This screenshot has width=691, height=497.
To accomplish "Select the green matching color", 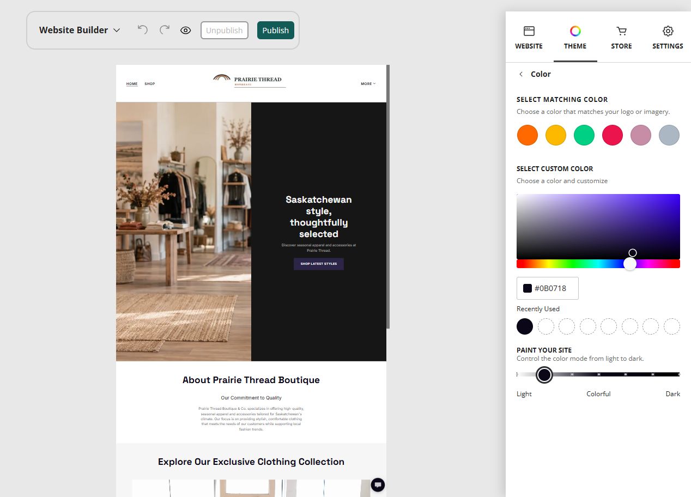I will point(584,135).
